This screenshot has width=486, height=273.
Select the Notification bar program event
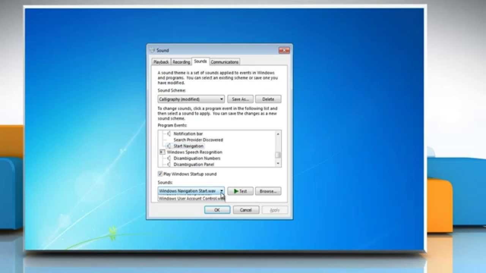tap(188, 134)
